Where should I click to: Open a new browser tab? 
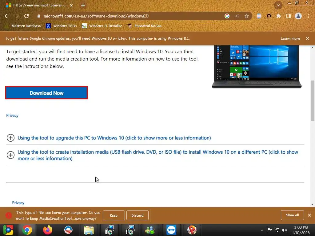click(83, 5)
